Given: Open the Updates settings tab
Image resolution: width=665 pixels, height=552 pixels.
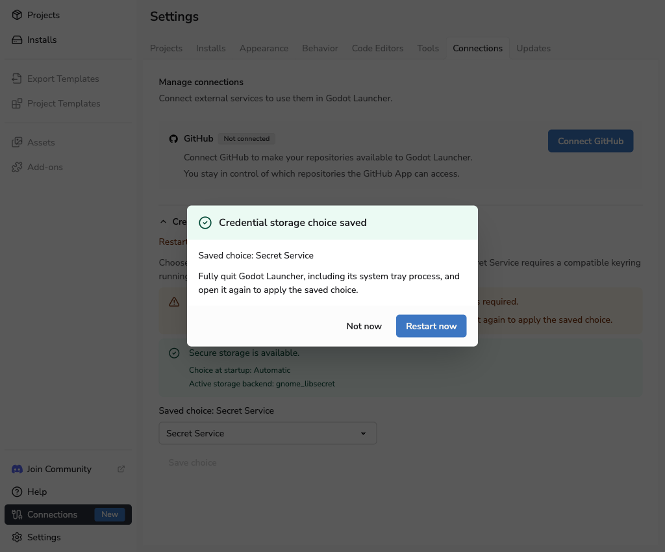Looking at the screenshot, I should [534, 48].
